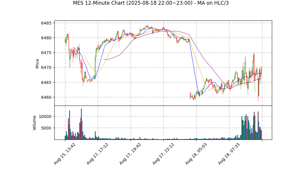Click the Volume axis label

[x=34, y=123]
